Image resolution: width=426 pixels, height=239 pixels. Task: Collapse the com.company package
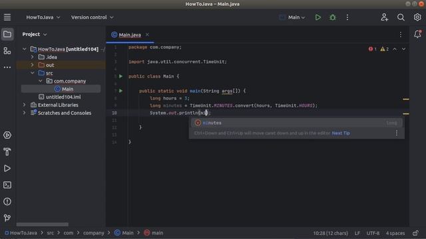pos(40,81)
